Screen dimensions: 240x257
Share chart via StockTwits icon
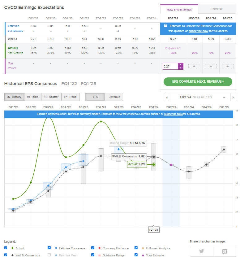225,251
